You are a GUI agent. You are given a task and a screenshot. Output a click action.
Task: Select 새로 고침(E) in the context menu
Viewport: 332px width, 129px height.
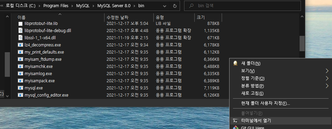(281, 93)
